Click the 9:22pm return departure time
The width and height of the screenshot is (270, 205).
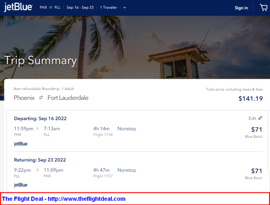23,170
